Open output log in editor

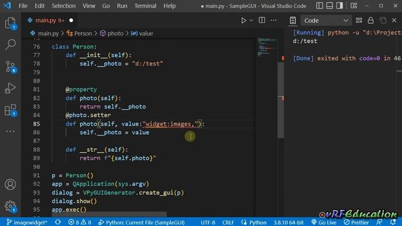coord(383,21)
